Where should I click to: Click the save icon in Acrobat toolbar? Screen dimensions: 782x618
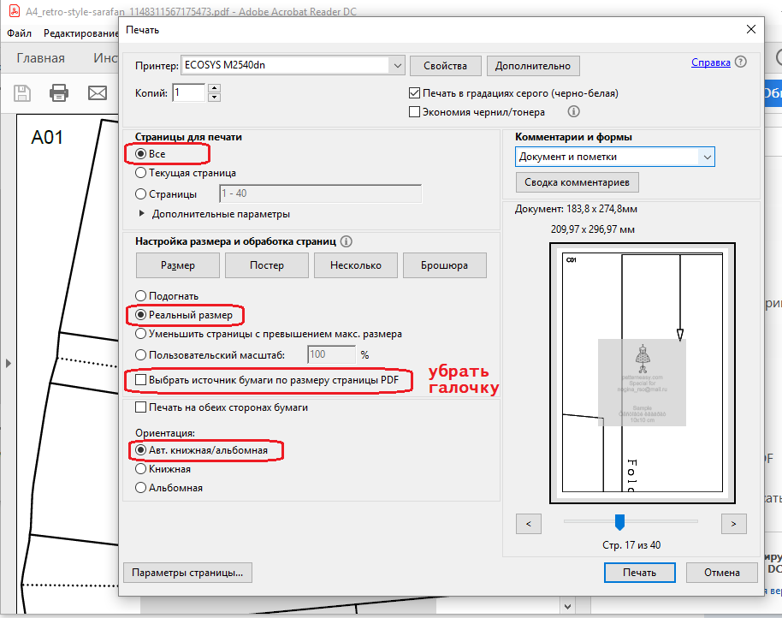22,92
